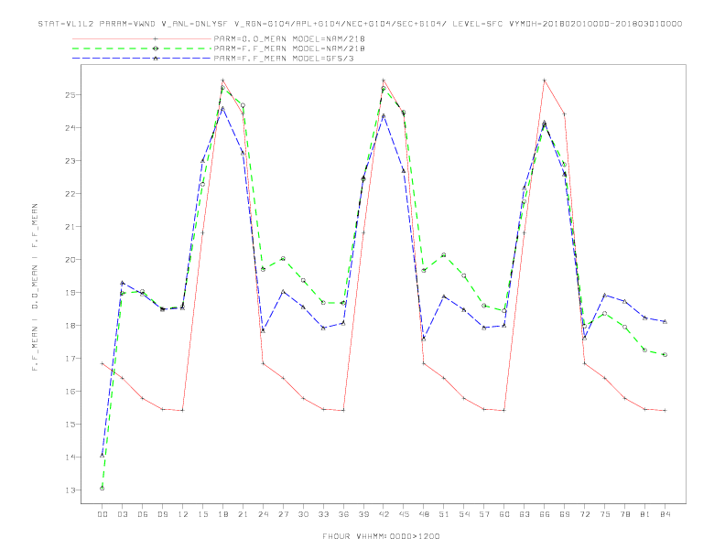Image resolution: width=725 pixels, height=560 pixels.
Task: Click y-axis tick label 21
Action: (70, 227)
